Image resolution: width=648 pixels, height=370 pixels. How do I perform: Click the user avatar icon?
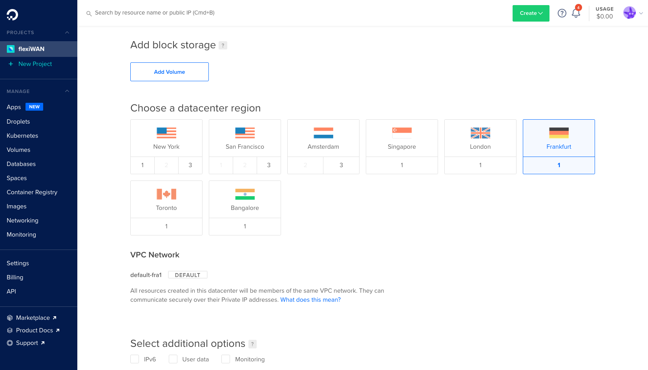click(x=629, y=13)
